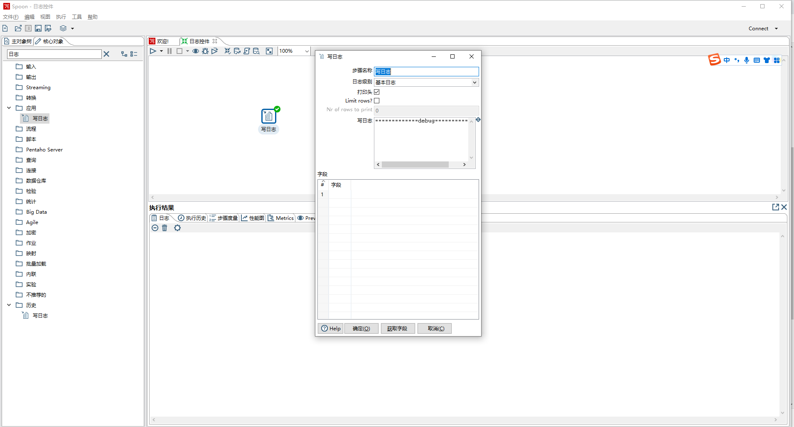Open the 文件(F) menu

(11, 17)
